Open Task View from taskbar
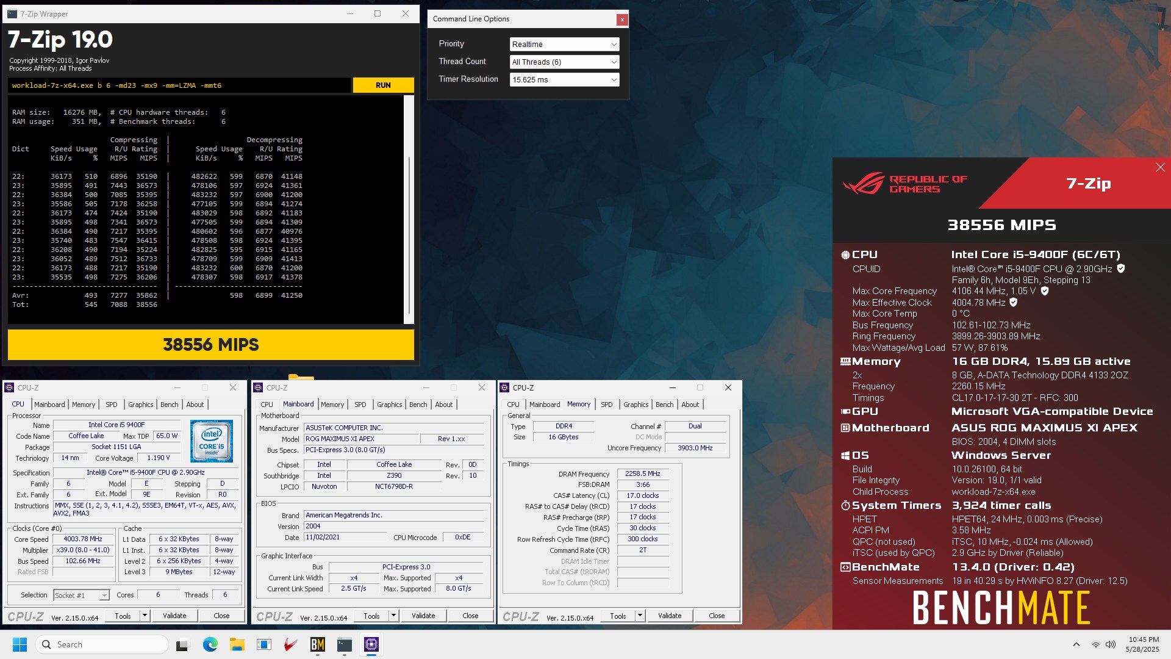 [x=182, y=644]
